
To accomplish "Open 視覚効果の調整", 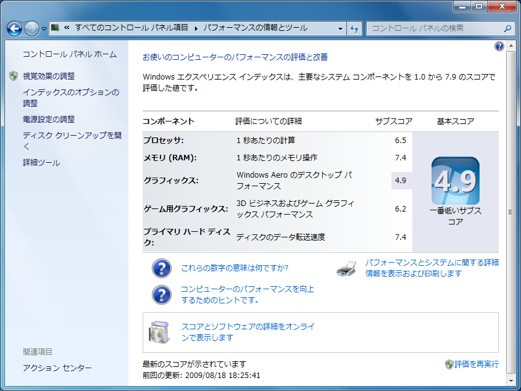I will click(x=49, y=76).
